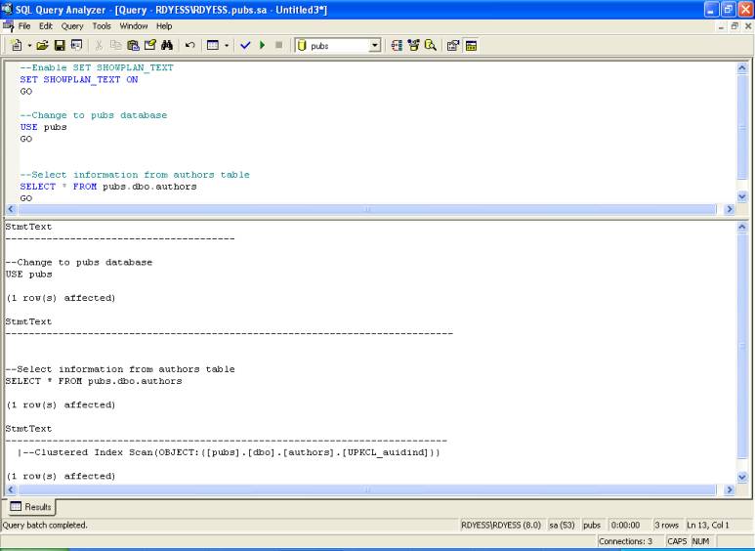Open the File menu
Image resolution: width=755 pixels, height=551 pixels.
pyautogui.click(x=24, y=26)
